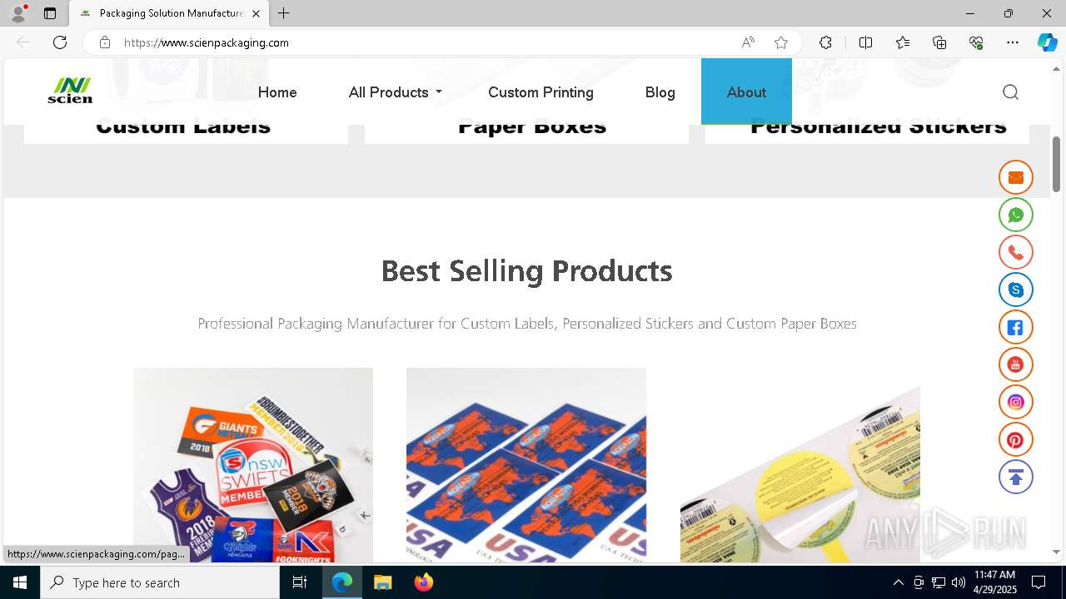The image size is (1066, 599).
Task: Open the Custom Printing menu item
Action: click(540, 92)
